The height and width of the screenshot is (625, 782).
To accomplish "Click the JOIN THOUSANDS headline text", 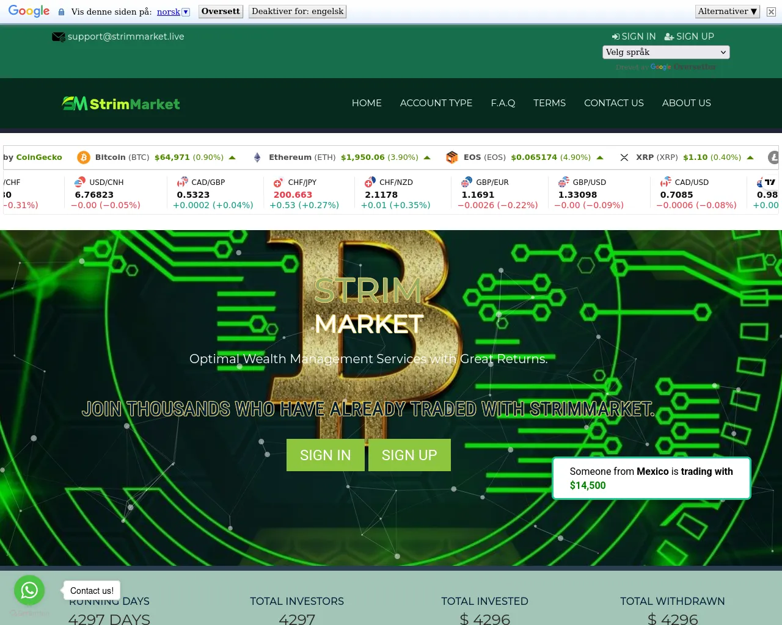I will click(368, 408).
